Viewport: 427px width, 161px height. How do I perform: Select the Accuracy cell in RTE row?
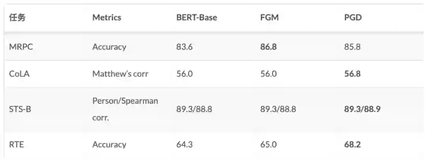109,144
